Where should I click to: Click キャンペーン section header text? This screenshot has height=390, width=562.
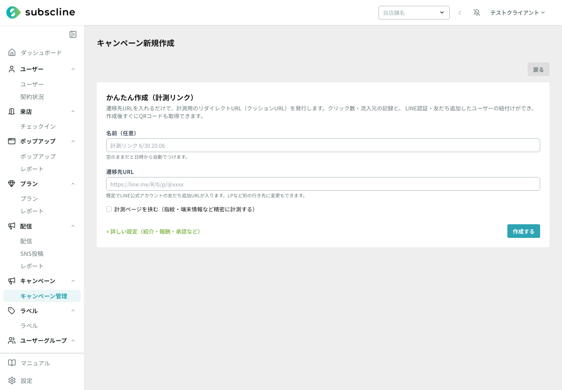pos(38,281)
